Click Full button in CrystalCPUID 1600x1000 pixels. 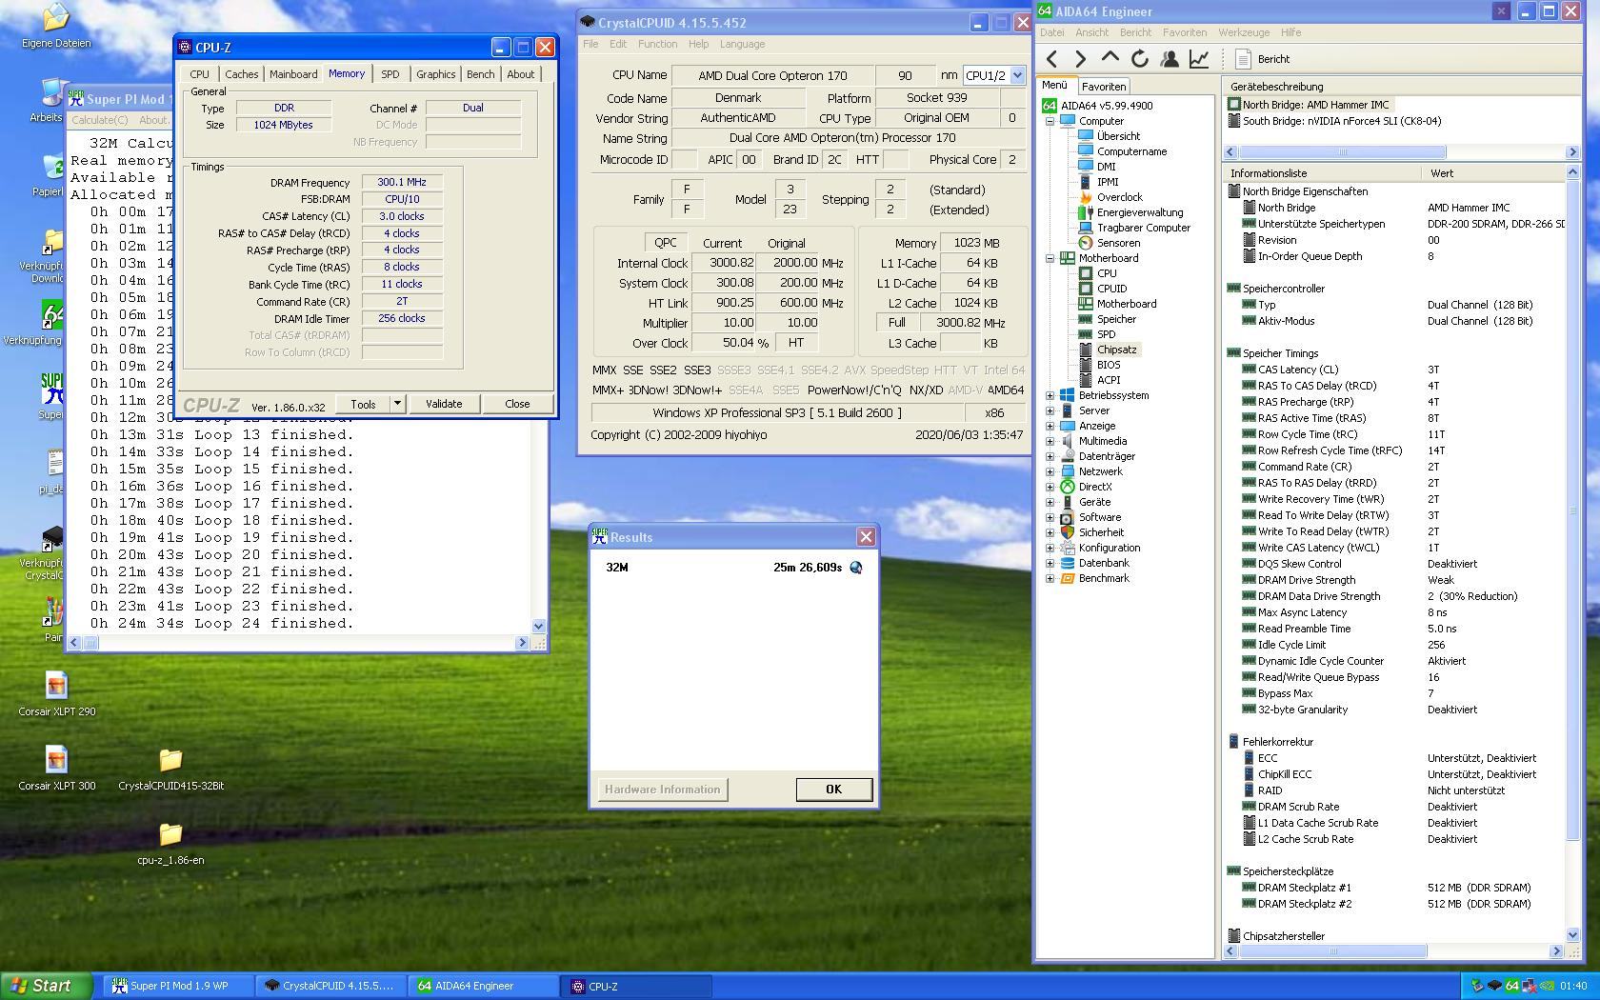pos(896,323)
